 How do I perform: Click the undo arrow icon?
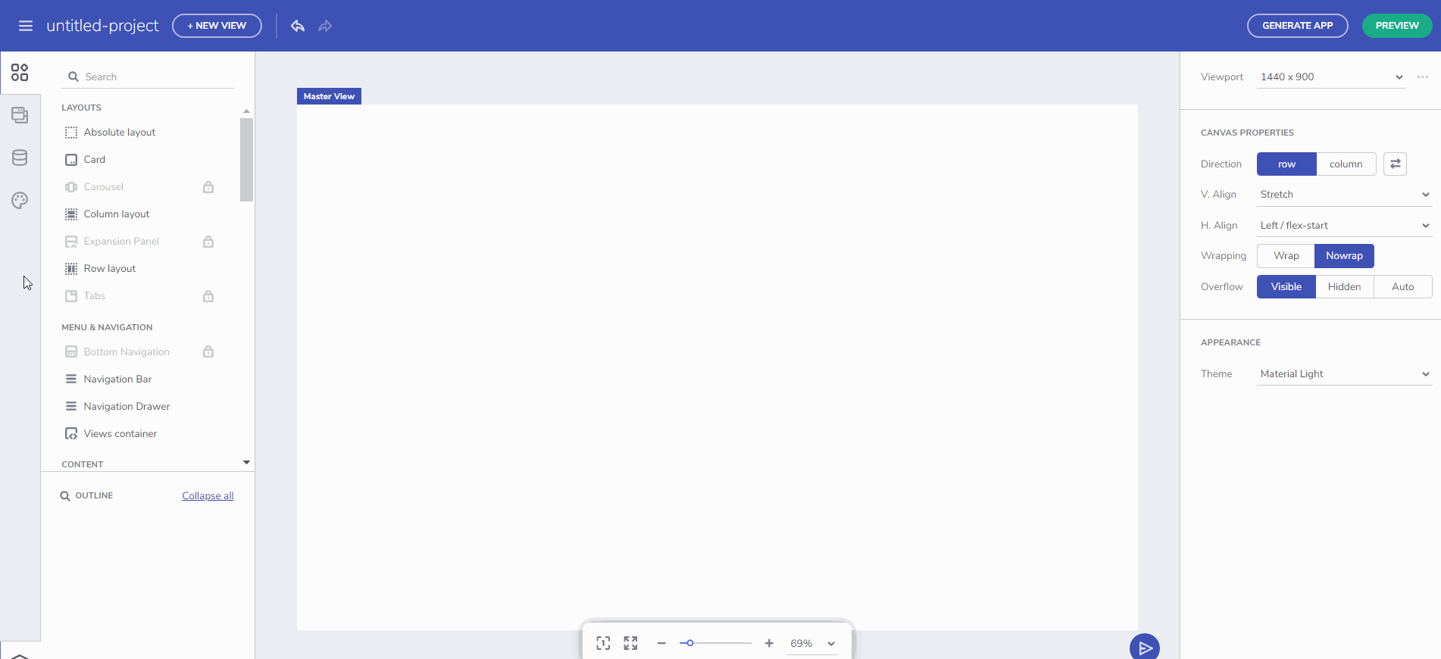(x=298, y=26)
